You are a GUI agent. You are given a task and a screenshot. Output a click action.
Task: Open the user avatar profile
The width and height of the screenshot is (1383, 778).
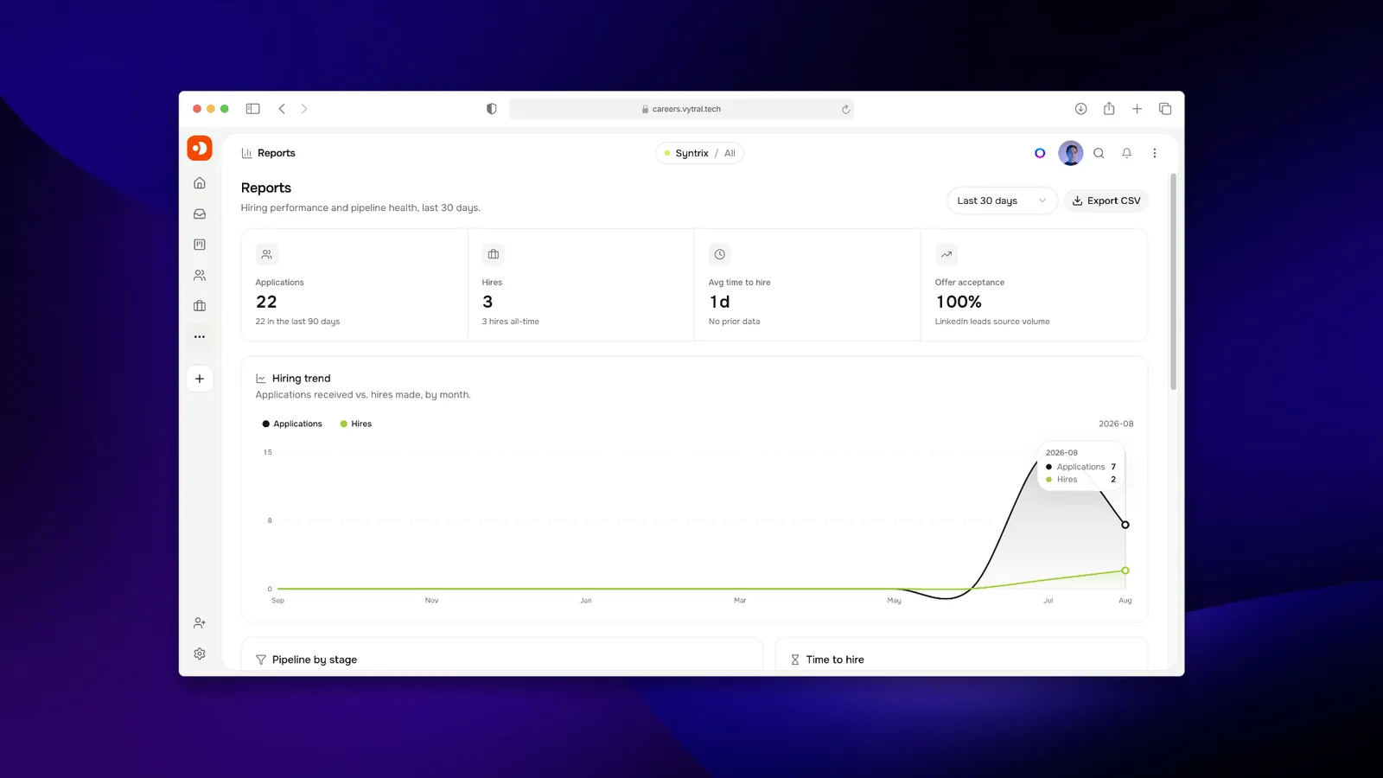pyautogui.click(x=1071, y=153)
